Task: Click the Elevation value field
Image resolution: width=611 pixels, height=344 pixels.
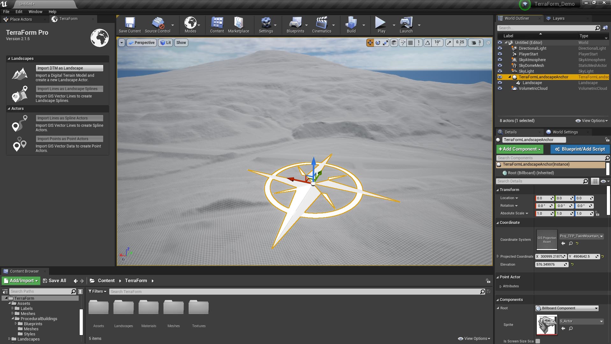Action: (x=551, y=264)
